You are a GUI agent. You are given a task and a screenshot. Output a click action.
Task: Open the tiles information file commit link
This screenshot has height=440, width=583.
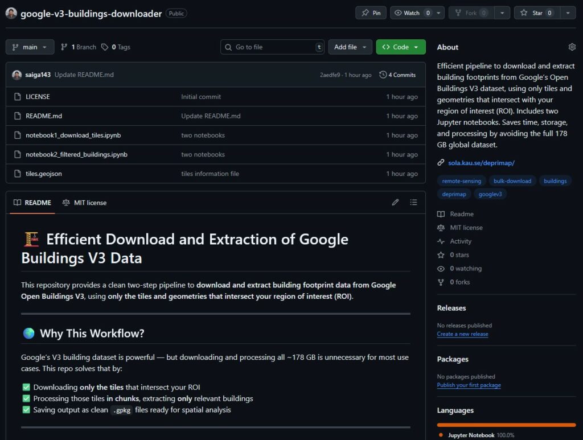pyautogui.click(x=210, y=174)
